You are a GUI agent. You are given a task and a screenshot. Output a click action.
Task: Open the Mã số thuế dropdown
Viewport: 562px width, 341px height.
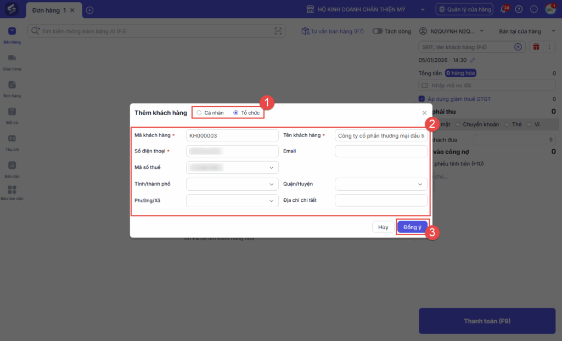coord(232,167)
